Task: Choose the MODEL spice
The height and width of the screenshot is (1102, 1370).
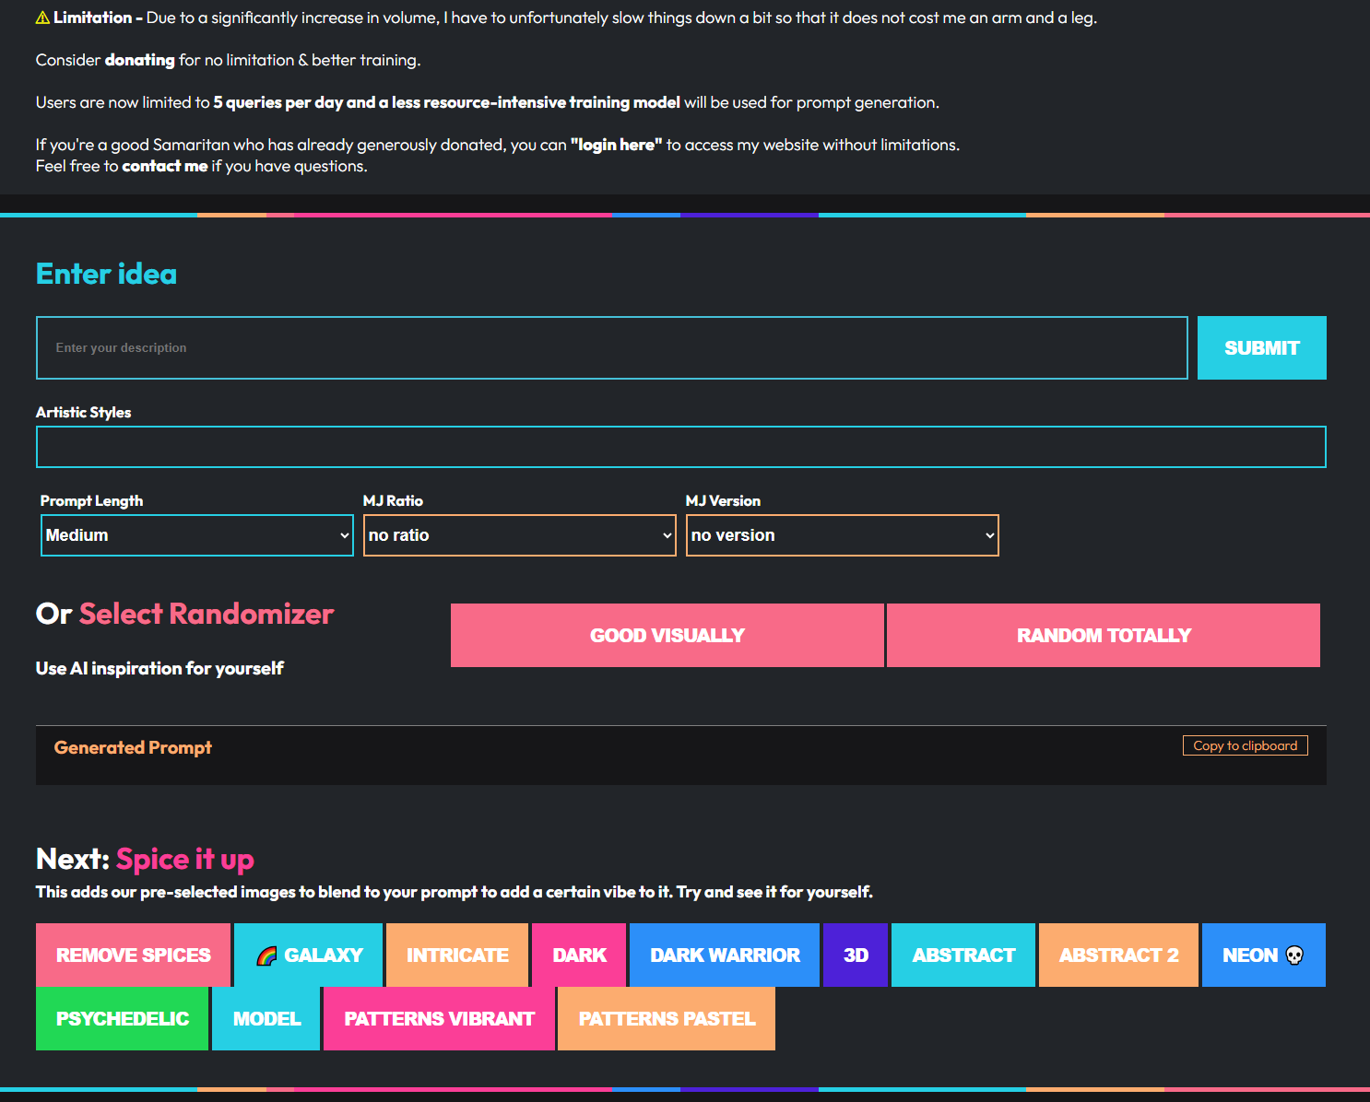Action: coord(266,1018)
